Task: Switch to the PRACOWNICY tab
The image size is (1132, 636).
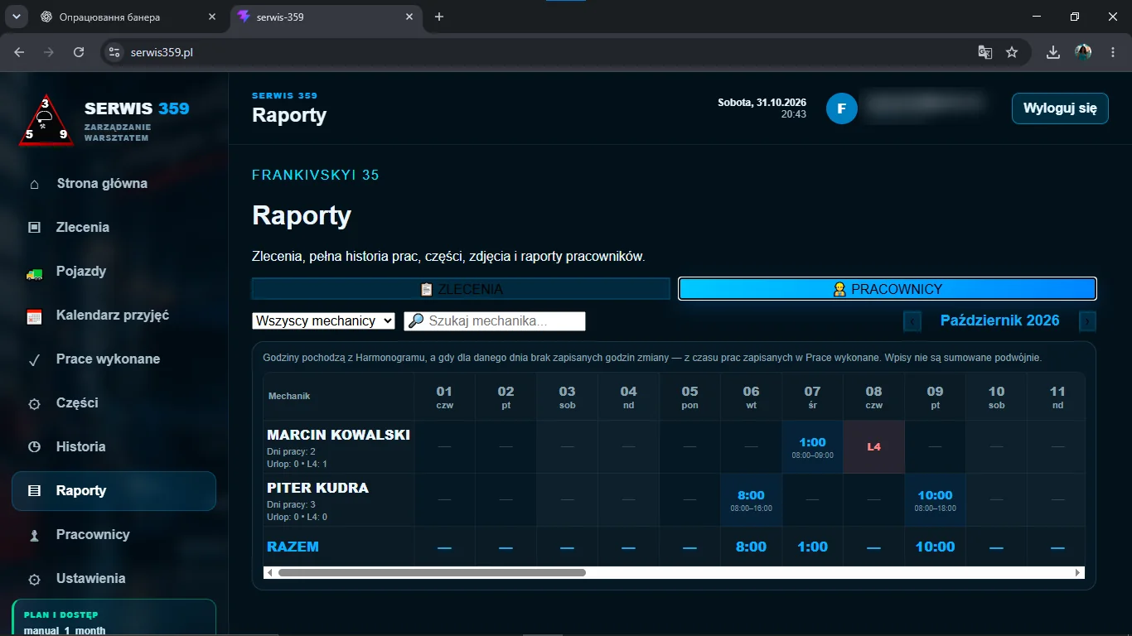Action: [888, 289]
